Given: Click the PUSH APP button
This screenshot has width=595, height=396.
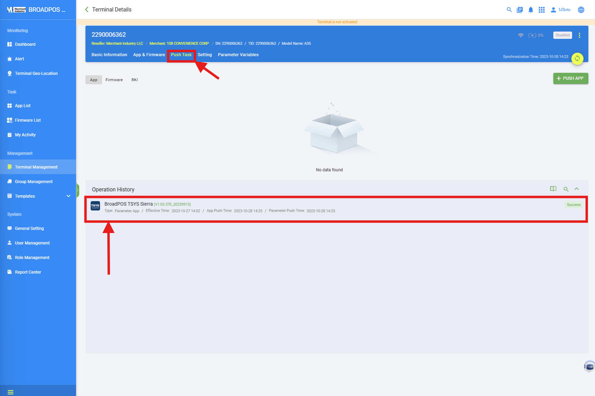Looking at the screenshot, I should pos(571,78).
